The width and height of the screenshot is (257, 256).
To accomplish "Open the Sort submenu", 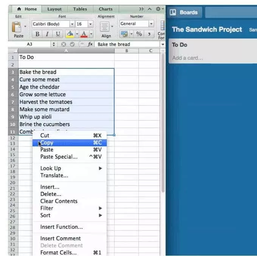I will coord(70,215).
